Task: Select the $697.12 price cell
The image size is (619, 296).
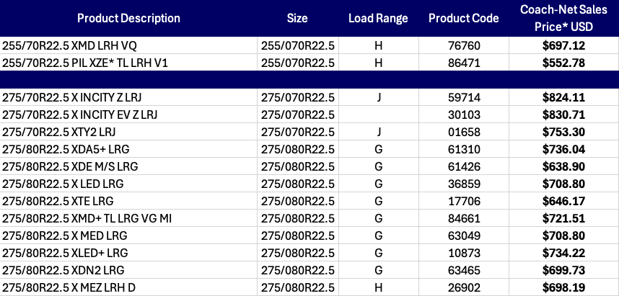Action: 564,45
